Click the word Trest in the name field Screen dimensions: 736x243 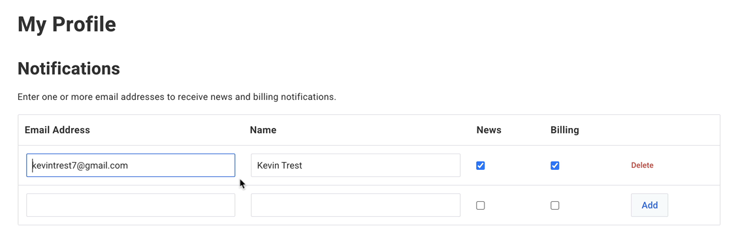[x=291, y=166]
